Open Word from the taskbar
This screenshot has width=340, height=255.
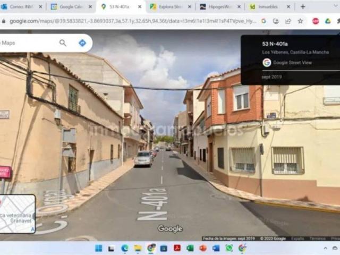tap(216, 248)
